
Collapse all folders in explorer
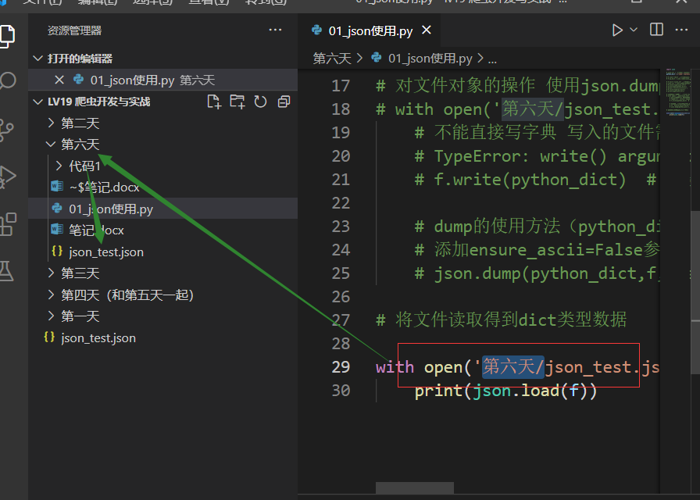point(284,102)
